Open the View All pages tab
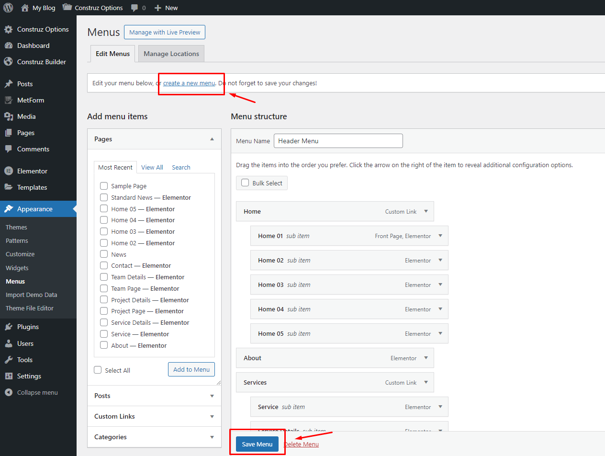This screenshot has height=456, width=605. (152, 167)
